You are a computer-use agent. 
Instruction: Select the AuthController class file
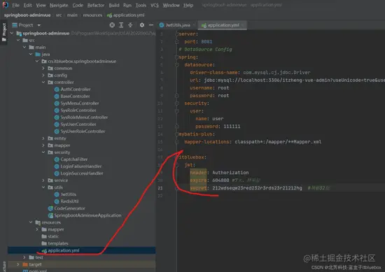[72, 90]
